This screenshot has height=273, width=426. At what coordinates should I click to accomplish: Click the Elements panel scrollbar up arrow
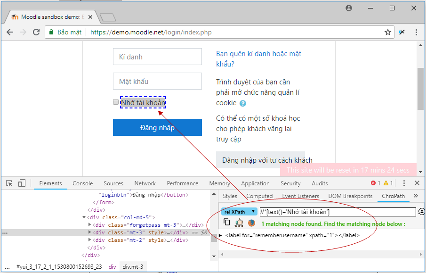(x=214, y=194)
